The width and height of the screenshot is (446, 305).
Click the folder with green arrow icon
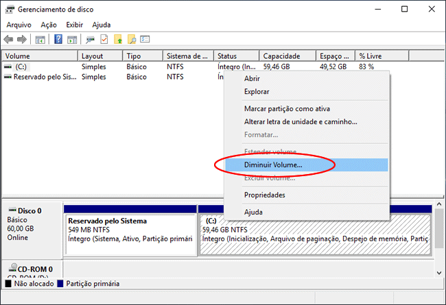click(118, 39)
